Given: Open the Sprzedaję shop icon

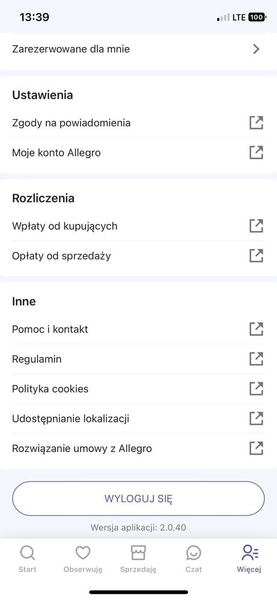Looking at the screenshot, I should click(138, 553).
